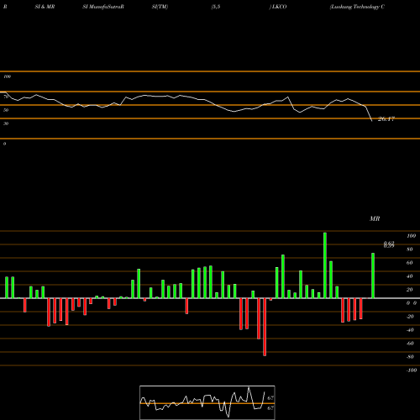This screenshot has width=420, height=420.
Task: Click the 80 label on the MR axis
Action: [410, 249]
